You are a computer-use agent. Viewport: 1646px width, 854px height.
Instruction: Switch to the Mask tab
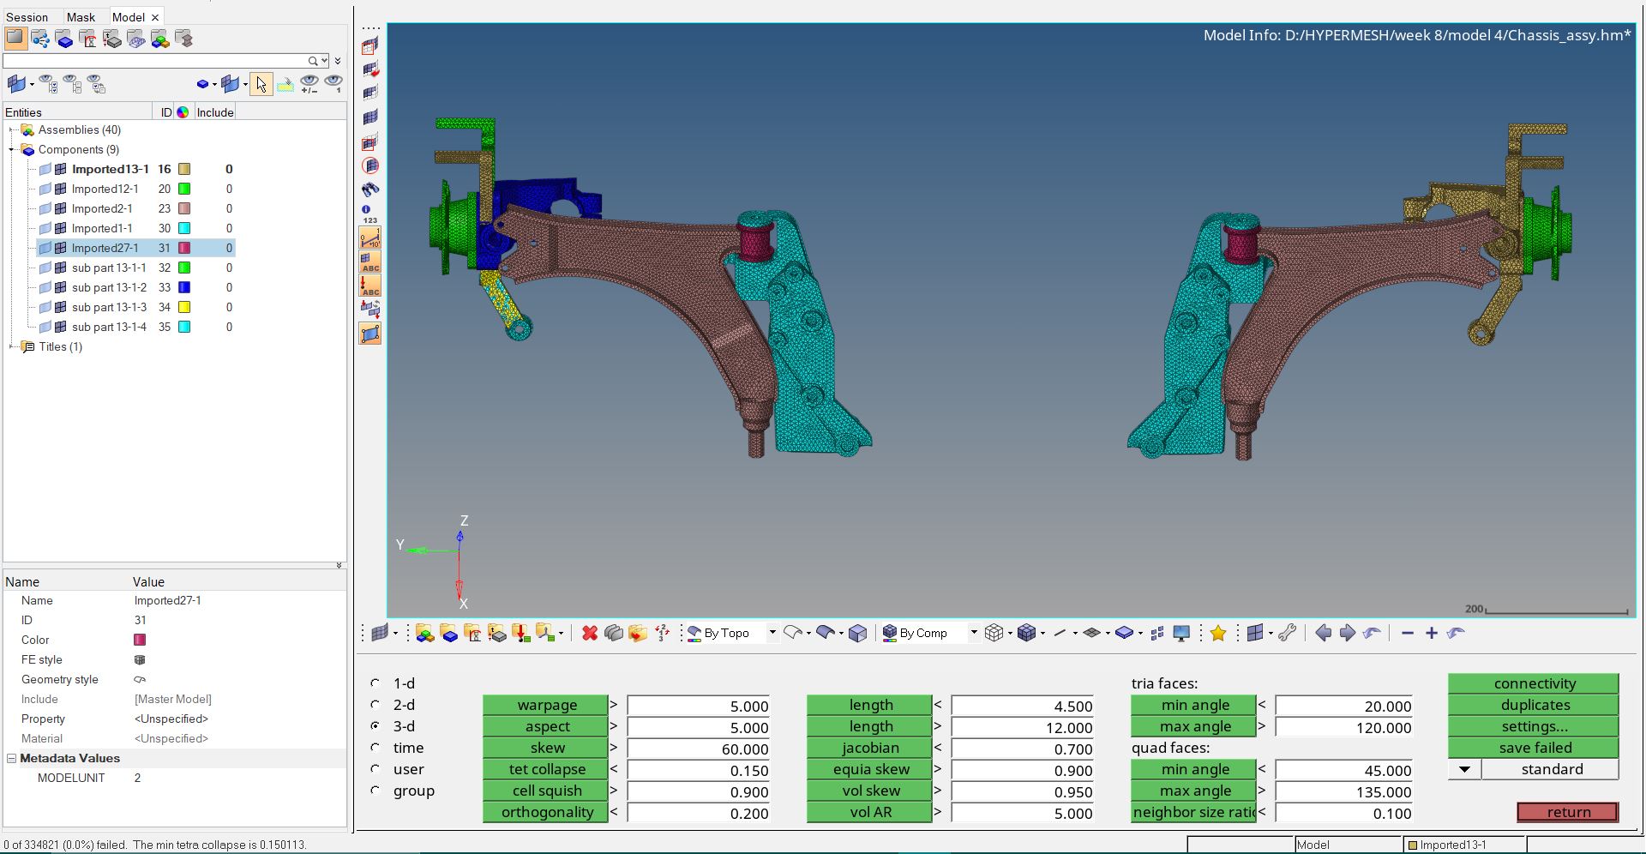pyautogui.click(x=81, y=16)
